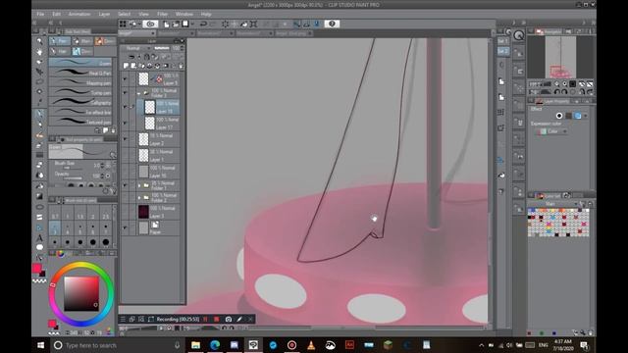The image size is (628, 353).
Task: Open the Filter menu
Action: pyautogui.click(x=162, y=14)
